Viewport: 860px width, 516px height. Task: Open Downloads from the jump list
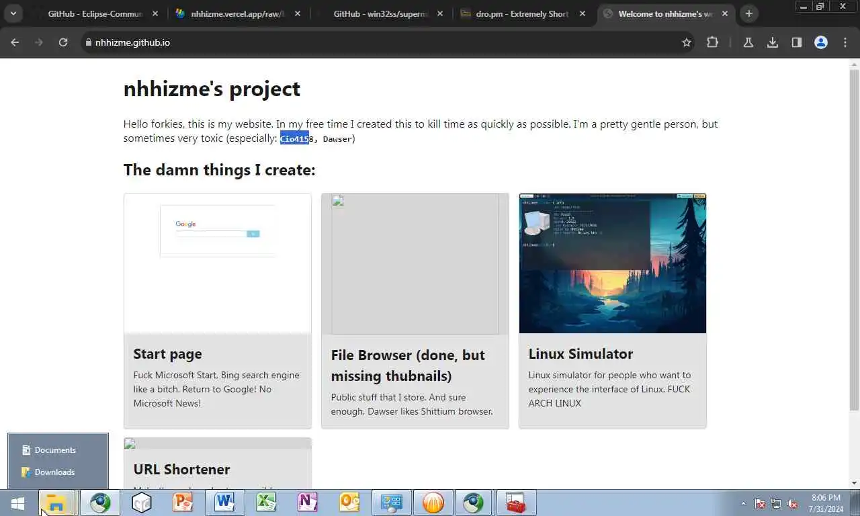coord(58,472)
